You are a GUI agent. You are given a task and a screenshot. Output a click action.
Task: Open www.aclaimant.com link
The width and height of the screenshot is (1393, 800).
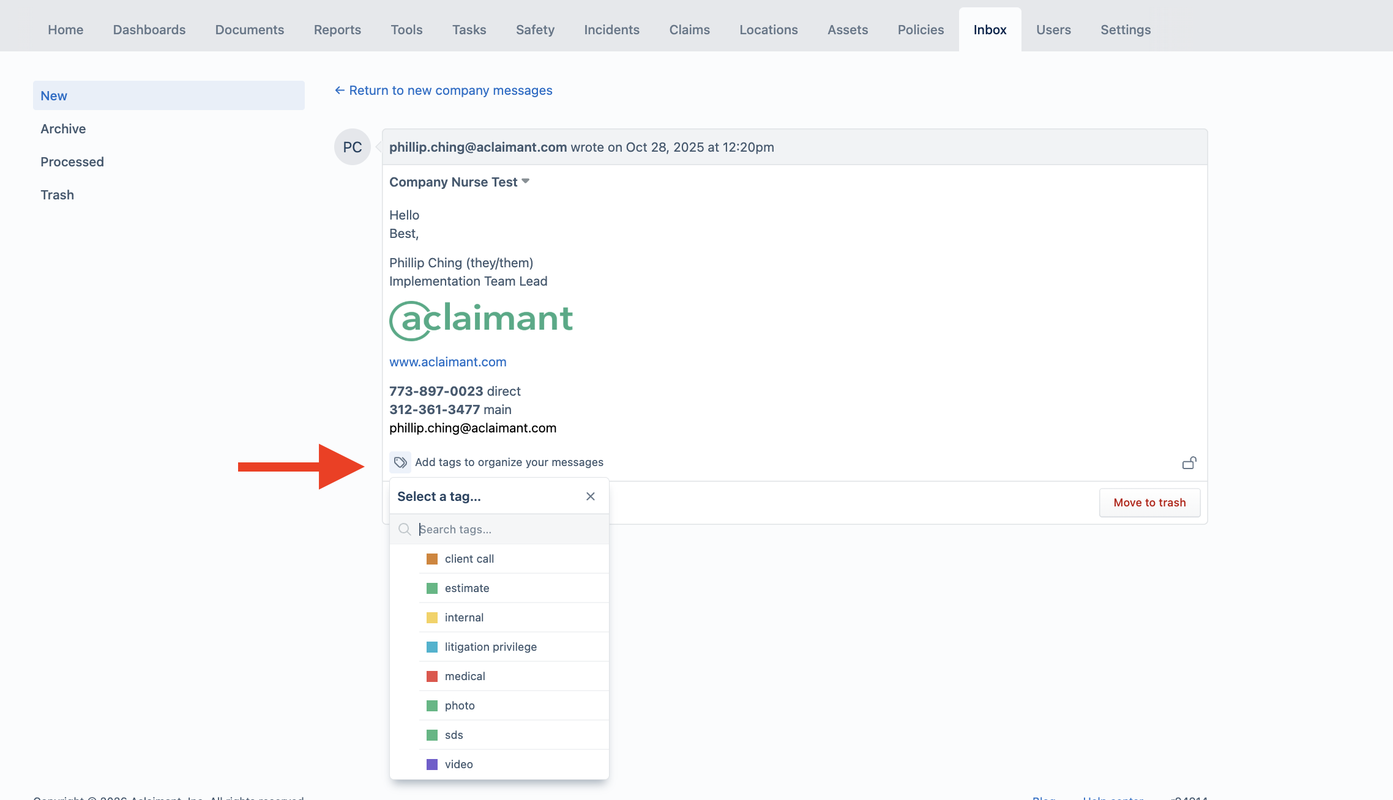(448, 362)
